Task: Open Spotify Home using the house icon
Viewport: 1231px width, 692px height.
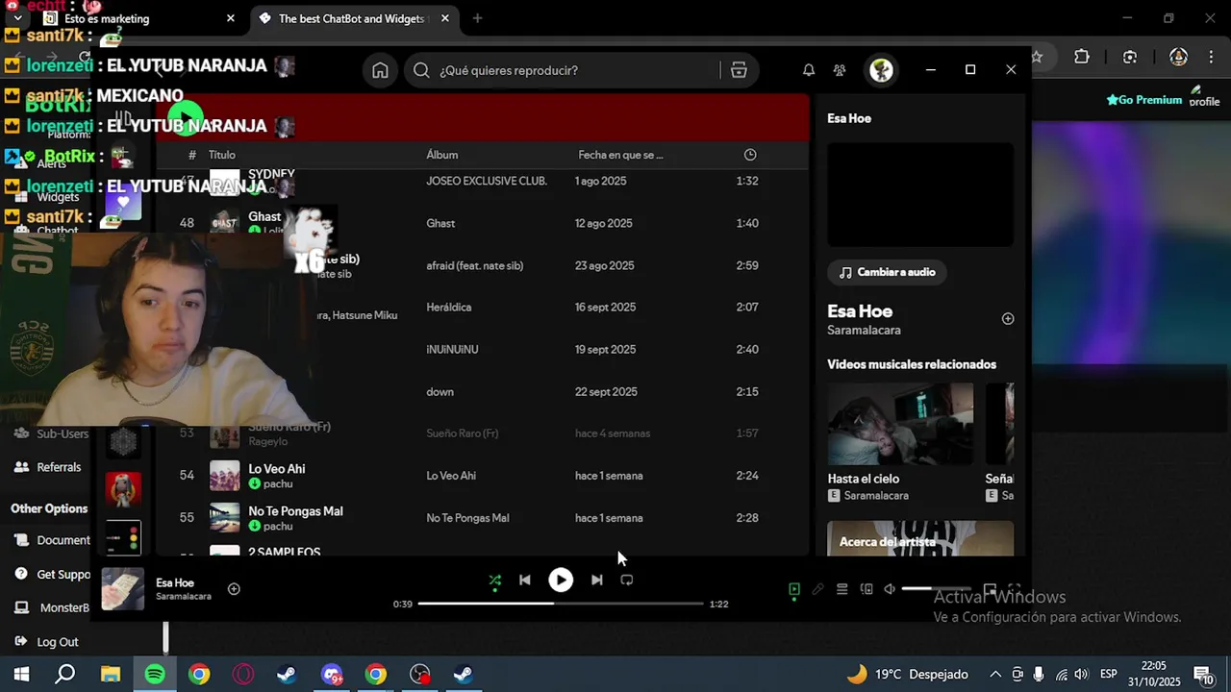Action: point(381,70)
